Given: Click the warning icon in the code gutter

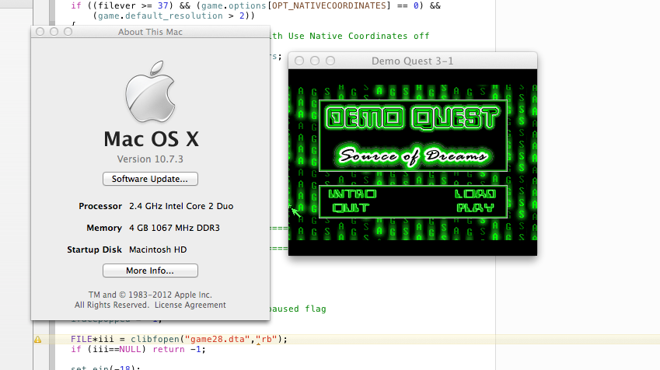Looking at the screenshot, I should (37, 340).
